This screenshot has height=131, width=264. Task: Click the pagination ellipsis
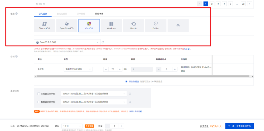pos(237,4)
